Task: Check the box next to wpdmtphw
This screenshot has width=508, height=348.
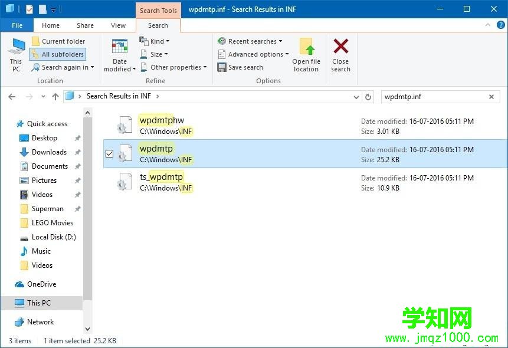Action: pos(110,125)
